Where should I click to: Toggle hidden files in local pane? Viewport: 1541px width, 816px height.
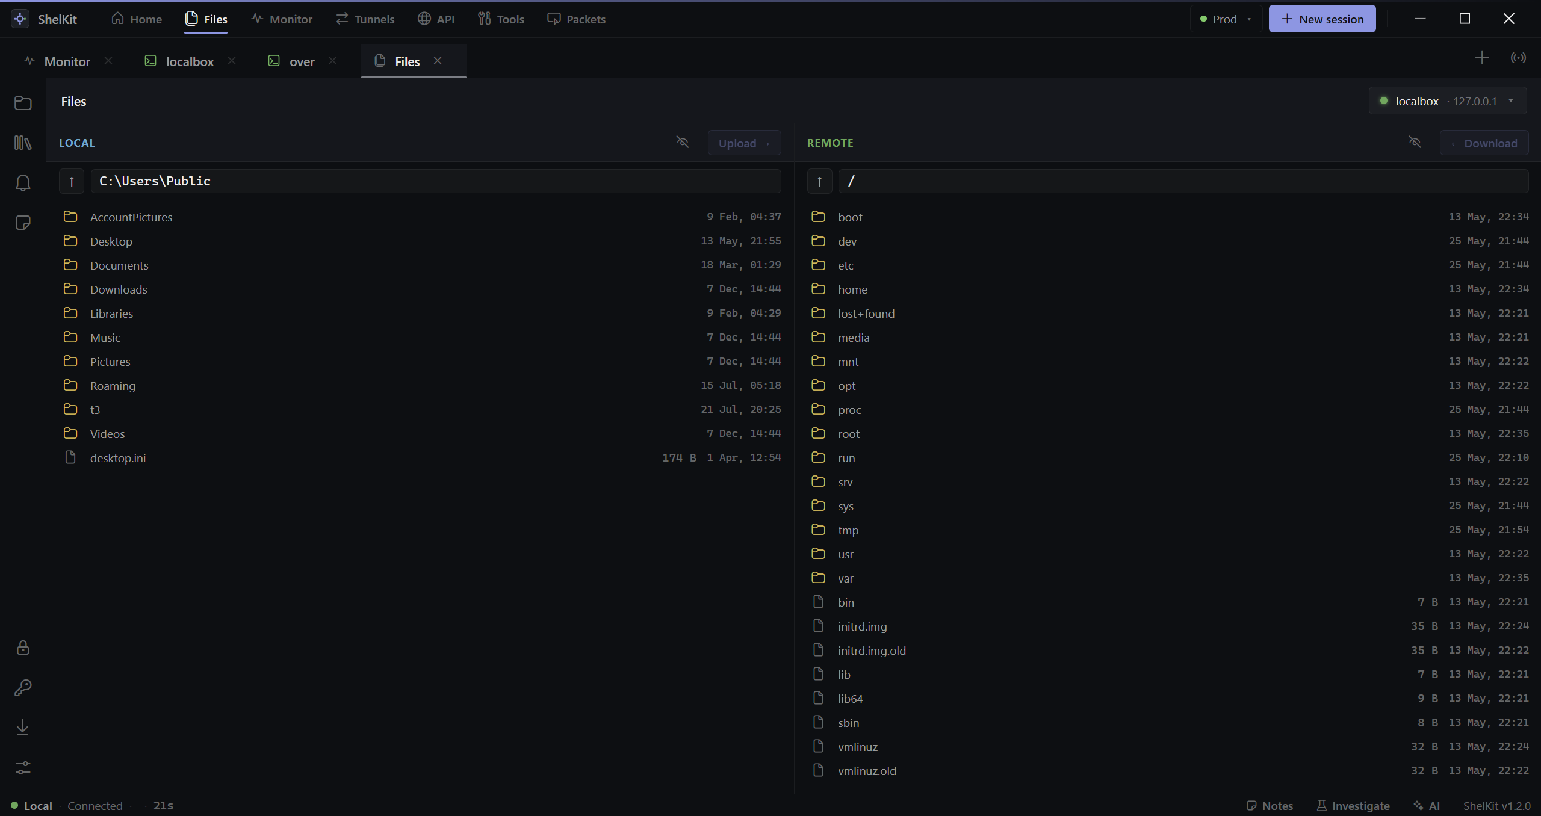click(x=682, y=142)
